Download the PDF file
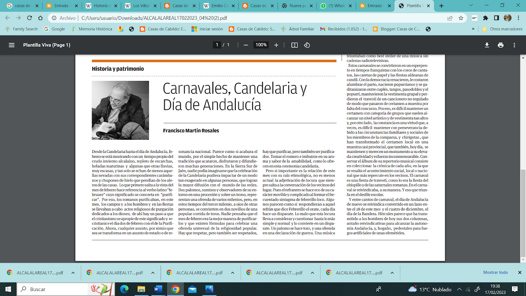 coord(487,45)
